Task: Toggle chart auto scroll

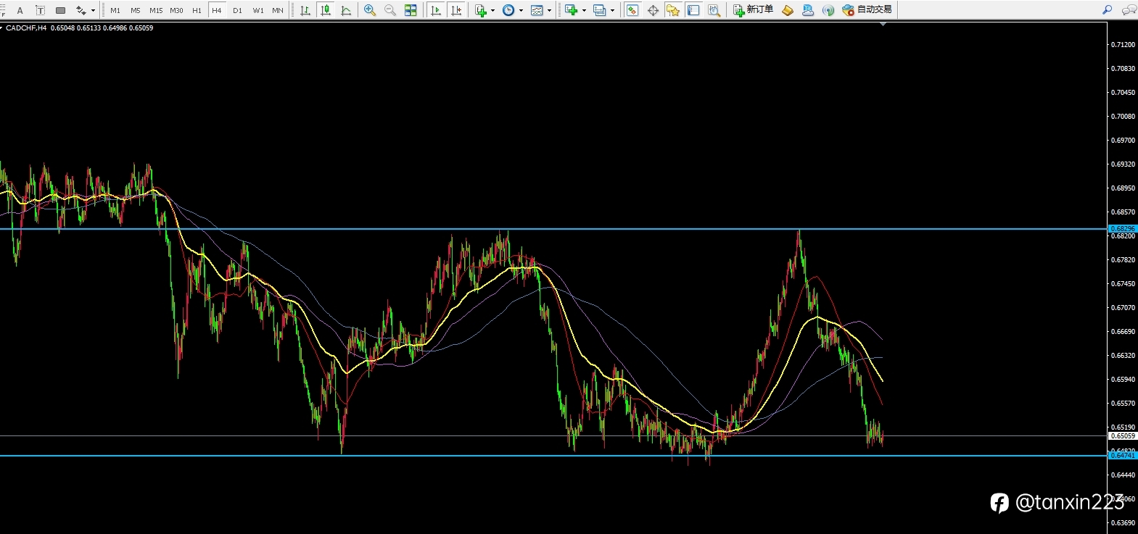Action: pos(435,10)
